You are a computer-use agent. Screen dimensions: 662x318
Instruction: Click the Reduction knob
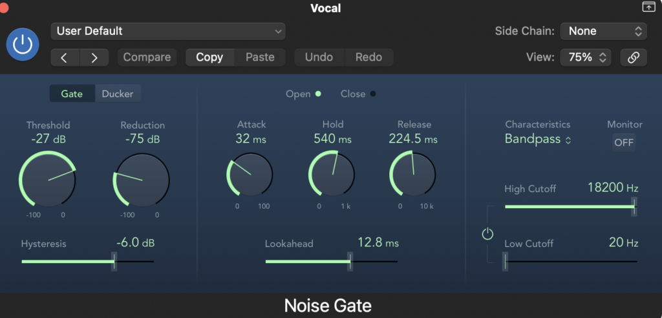142,179
